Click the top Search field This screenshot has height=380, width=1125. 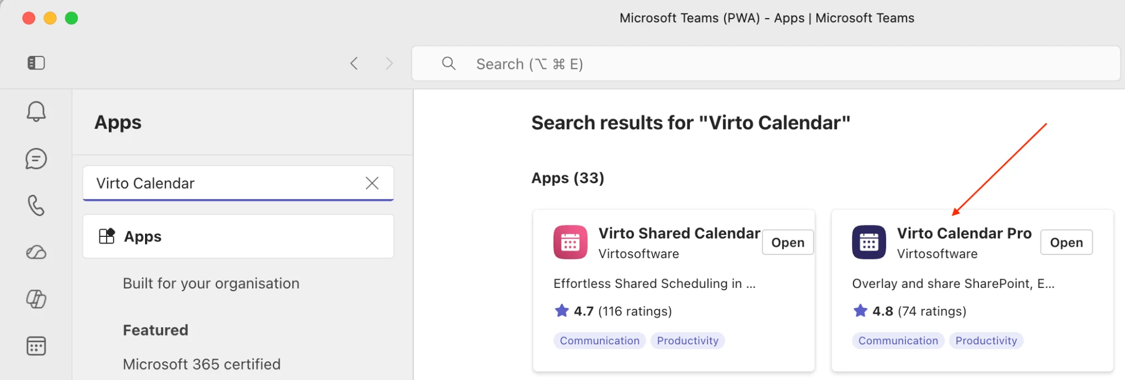(x=766, y=64)
